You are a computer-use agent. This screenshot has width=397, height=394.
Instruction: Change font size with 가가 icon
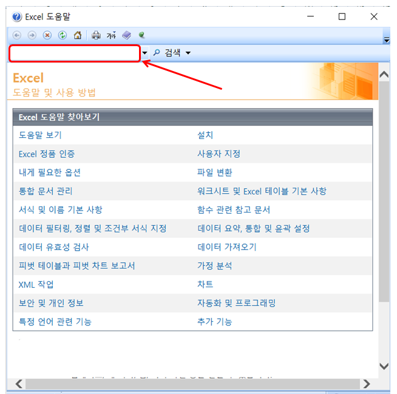tap(111, 35)
